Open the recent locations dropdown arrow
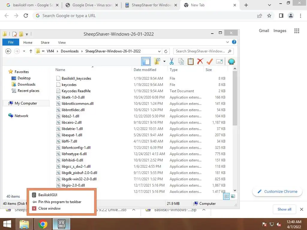The height and width of the screenshot is (230, 307). tap(24, 51)
